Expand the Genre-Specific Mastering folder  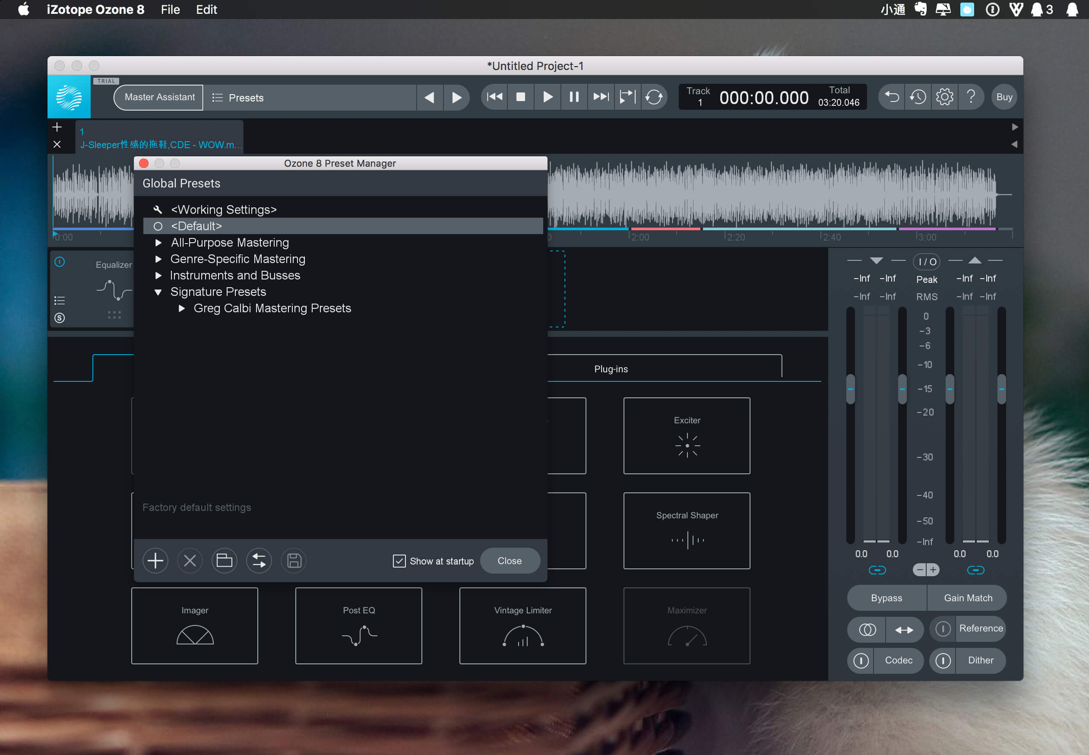pos(158,259)
